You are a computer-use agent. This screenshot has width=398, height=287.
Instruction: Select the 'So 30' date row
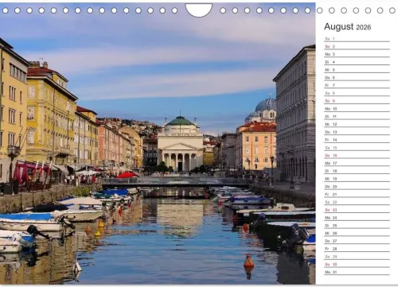point(357,264)
